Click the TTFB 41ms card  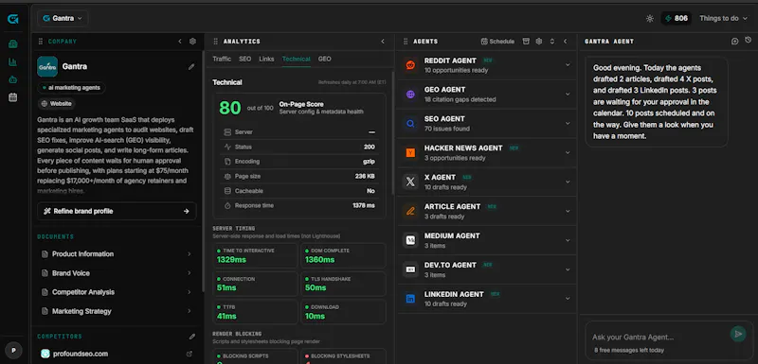255,312
